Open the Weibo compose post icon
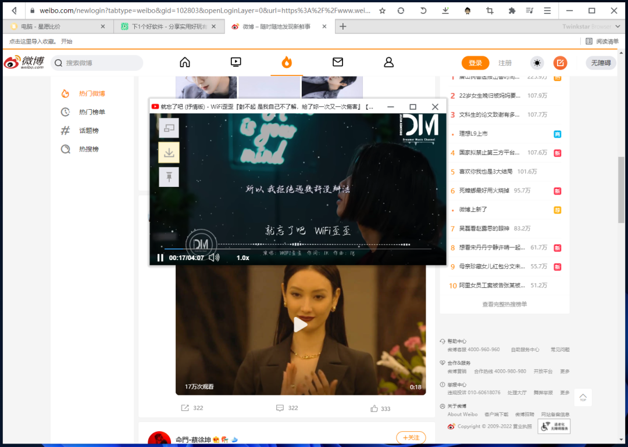Viewport: 628px width, 447px height. [x=559, y=63]
